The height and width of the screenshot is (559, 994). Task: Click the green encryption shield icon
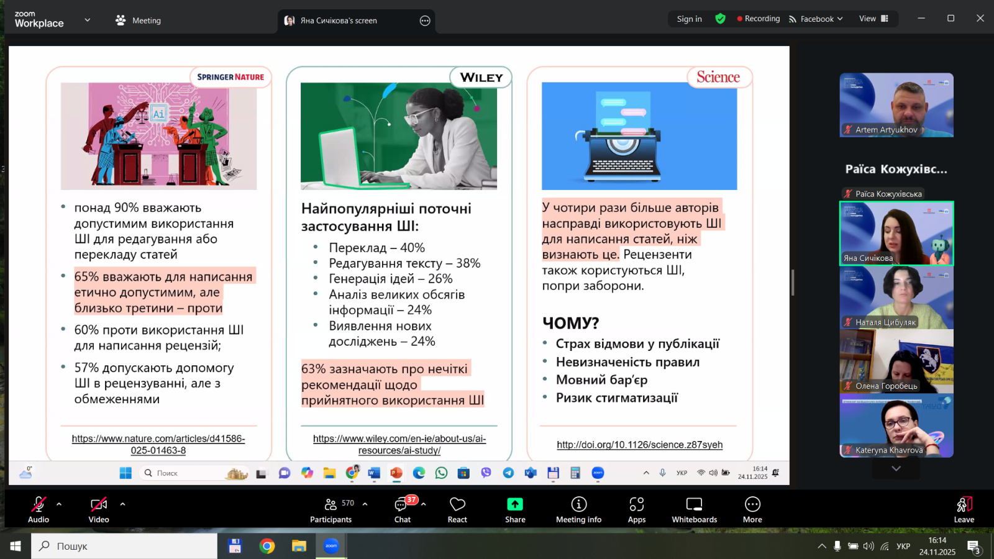(720, 19)
